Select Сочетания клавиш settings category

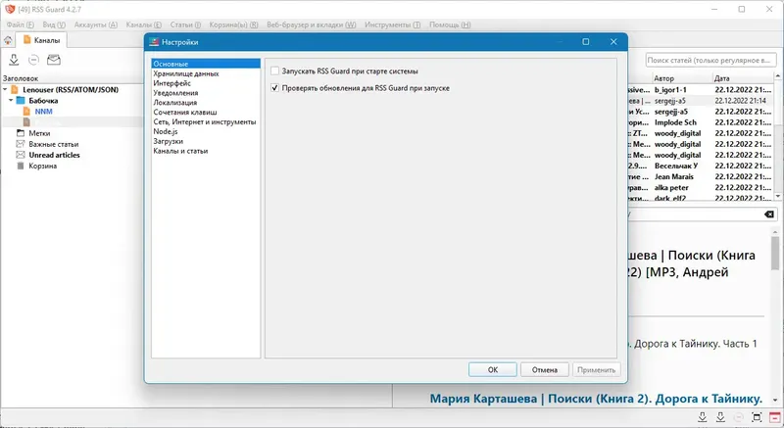tap(206, 113)
